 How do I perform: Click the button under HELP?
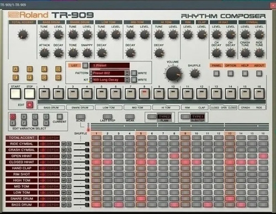click(x=245, y=74)
